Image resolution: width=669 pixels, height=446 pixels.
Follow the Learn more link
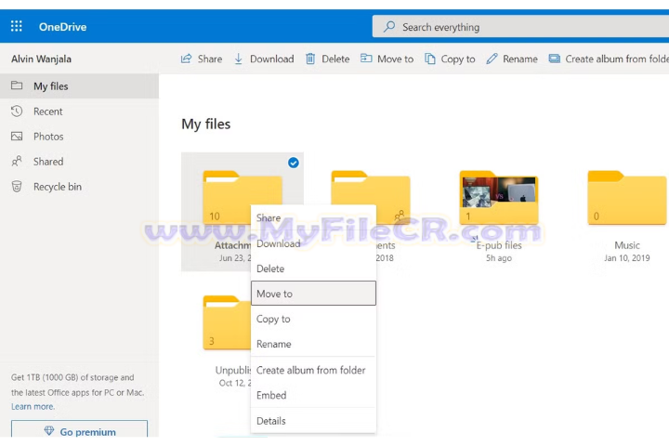pyautogui.click(x=33, y=407)
